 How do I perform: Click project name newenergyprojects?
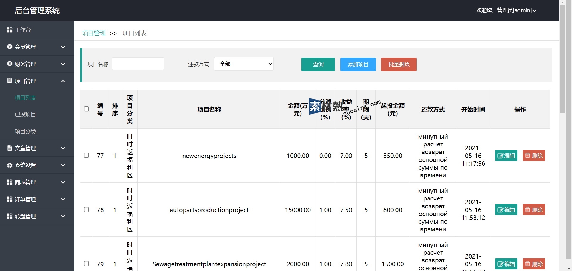click(209, 156)
